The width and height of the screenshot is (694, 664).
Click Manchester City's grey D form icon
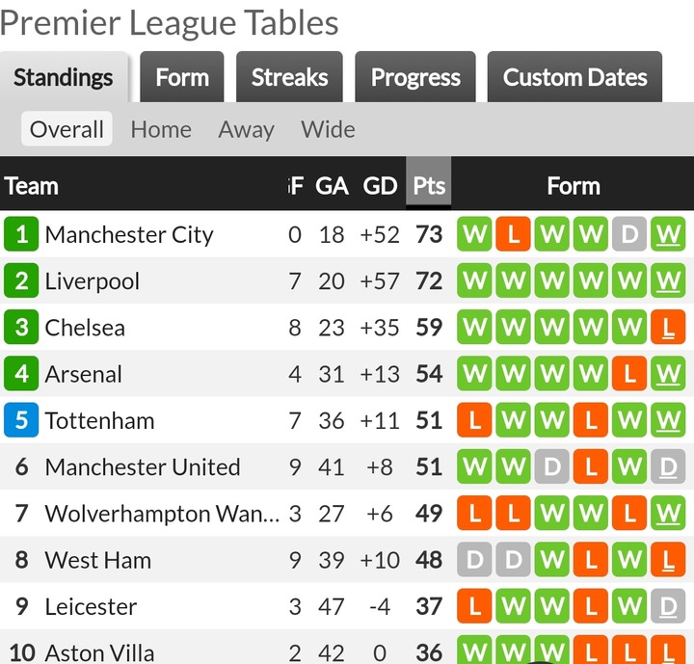coord(629,234)
